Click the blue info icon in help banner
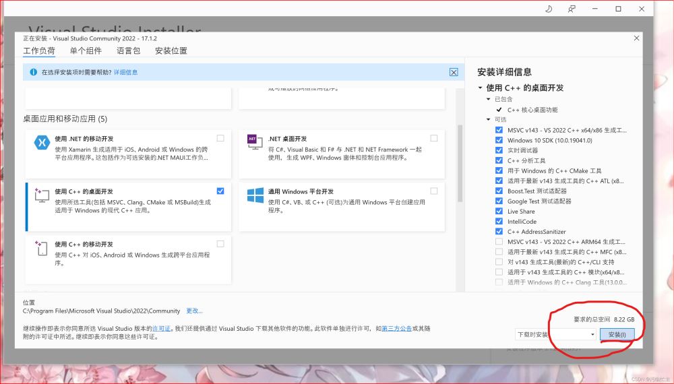Viewport: 674px width, 384px height. (33, 72)
